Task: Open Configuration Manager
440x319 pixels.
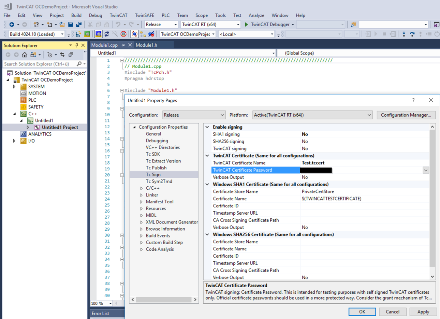Action: (x=406, y=115)
